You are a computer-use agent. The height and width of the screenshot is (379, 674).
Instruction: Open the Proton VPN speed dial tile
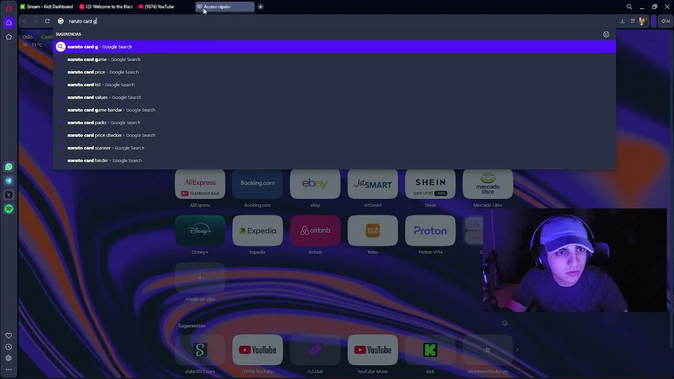tap(430, 231)
